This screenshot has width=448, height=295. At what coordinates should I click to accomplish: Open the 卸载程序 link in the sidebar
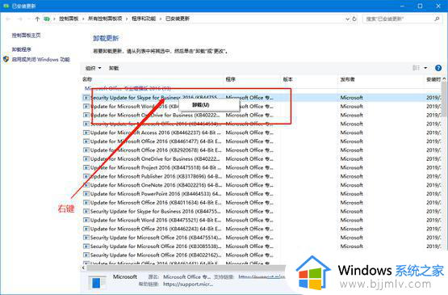22,49
